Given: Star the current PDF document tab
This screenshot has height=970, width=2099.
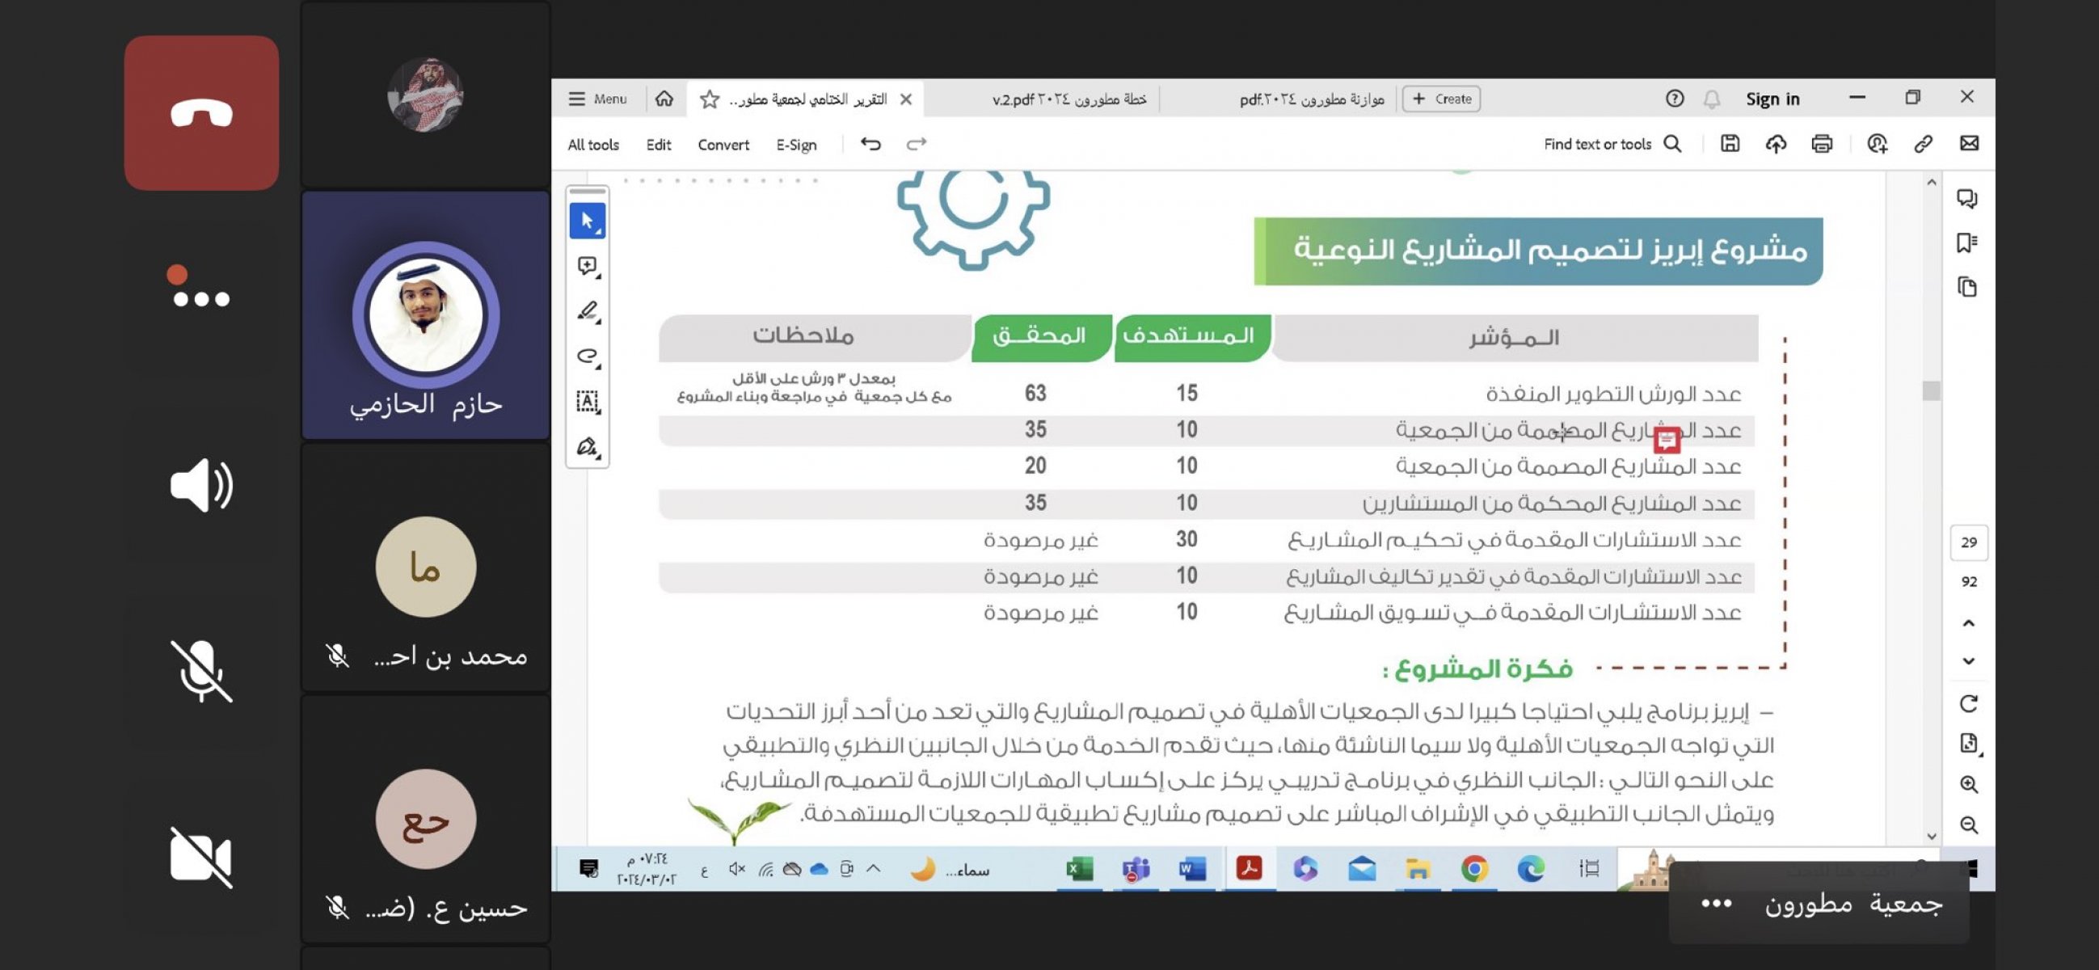Looking at the screenshot, I should (710, 99).
